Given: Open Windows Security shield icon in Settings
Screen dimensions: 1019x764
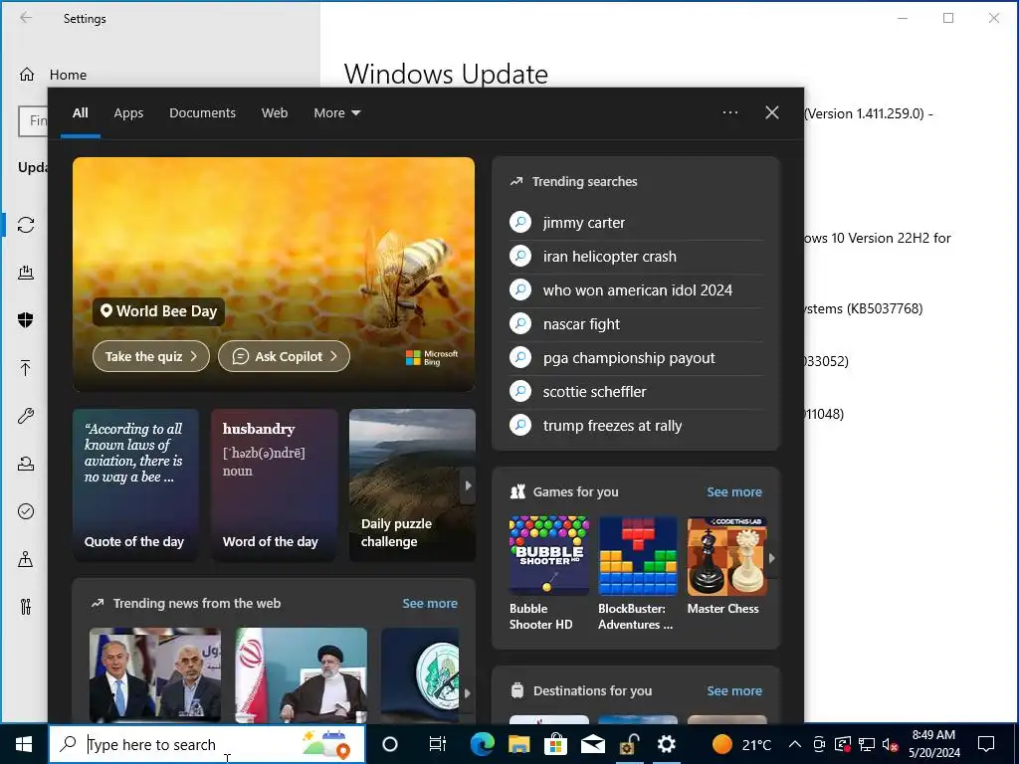Looking at the screenshot, I should [26, 320].
